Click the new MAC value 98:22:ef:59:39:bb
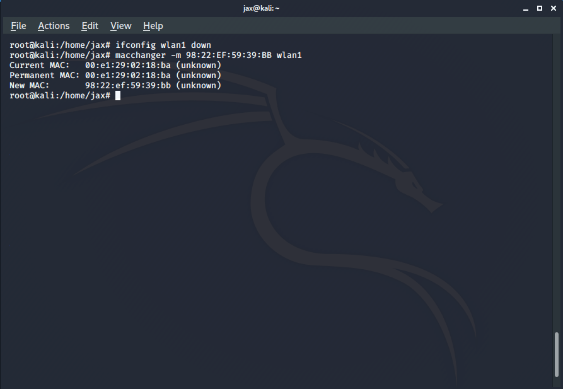The image size is (563, 389). point(128,86)
